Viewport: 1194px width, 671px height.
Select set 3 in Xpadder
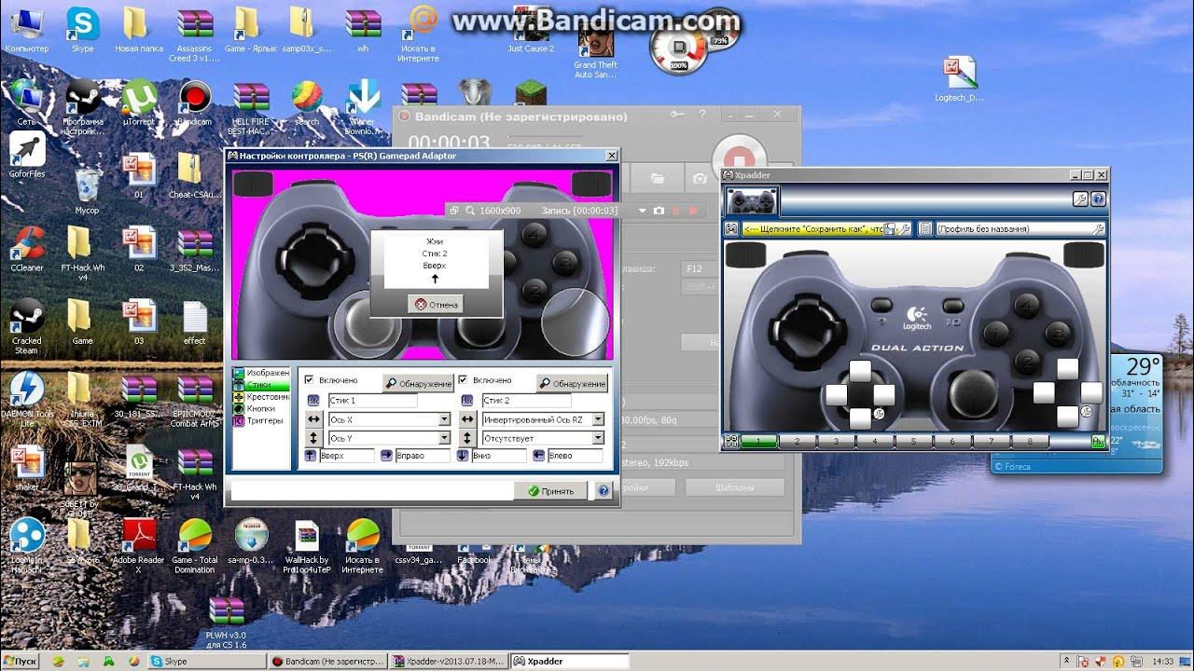[836, 442]
